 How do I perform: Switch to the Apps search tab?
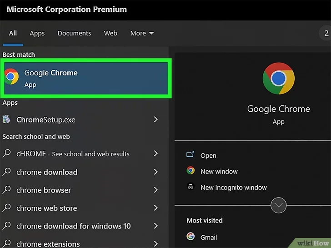point(37,33)
